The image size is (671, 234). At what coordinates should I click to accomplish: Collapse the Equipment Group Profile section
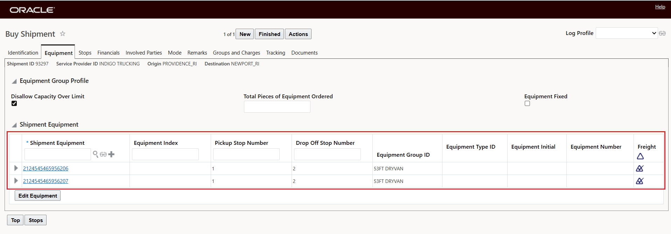14,81
